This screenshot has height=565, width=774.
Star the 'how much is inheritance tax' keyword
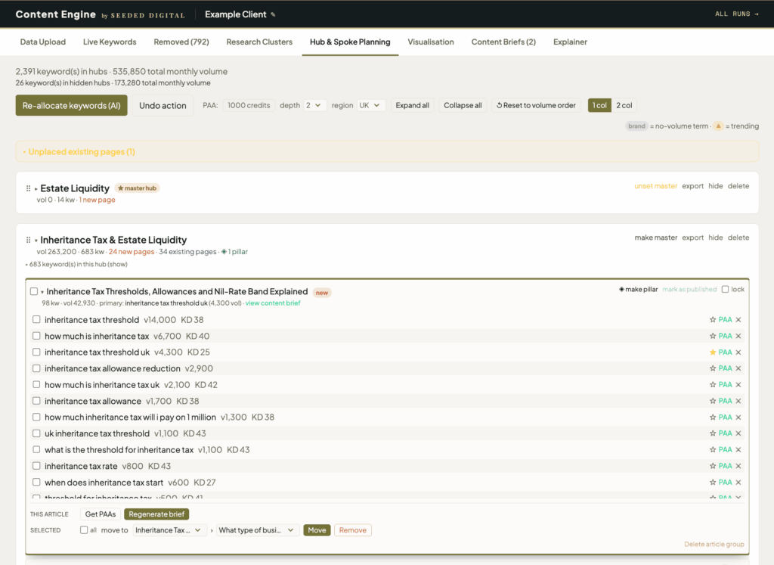click(x=712, y=336)
